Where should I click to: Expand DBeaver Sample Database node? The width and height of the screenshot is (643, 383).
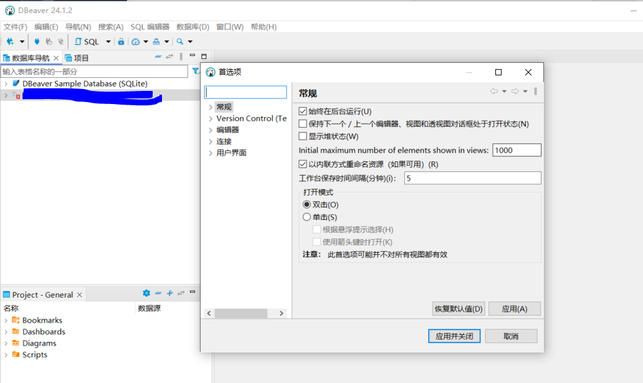coord(6,83)
